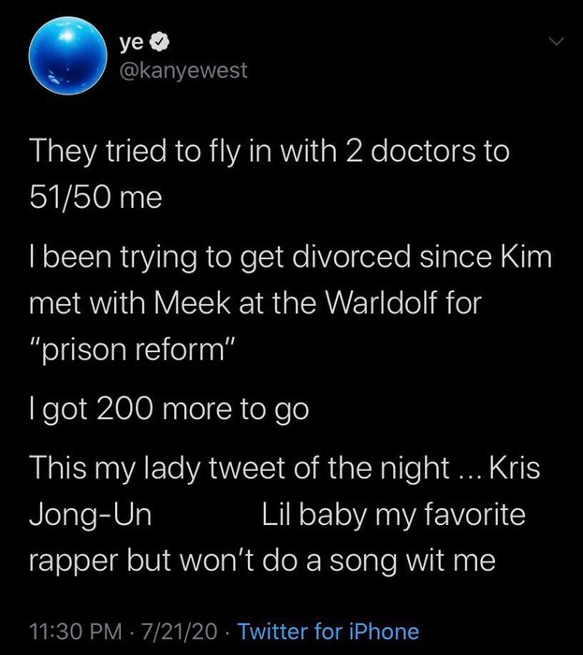This screenshot has width=583, height=655.
Task: Click the word "Kris" in the tweet
Action: click(x=513, y=468)
